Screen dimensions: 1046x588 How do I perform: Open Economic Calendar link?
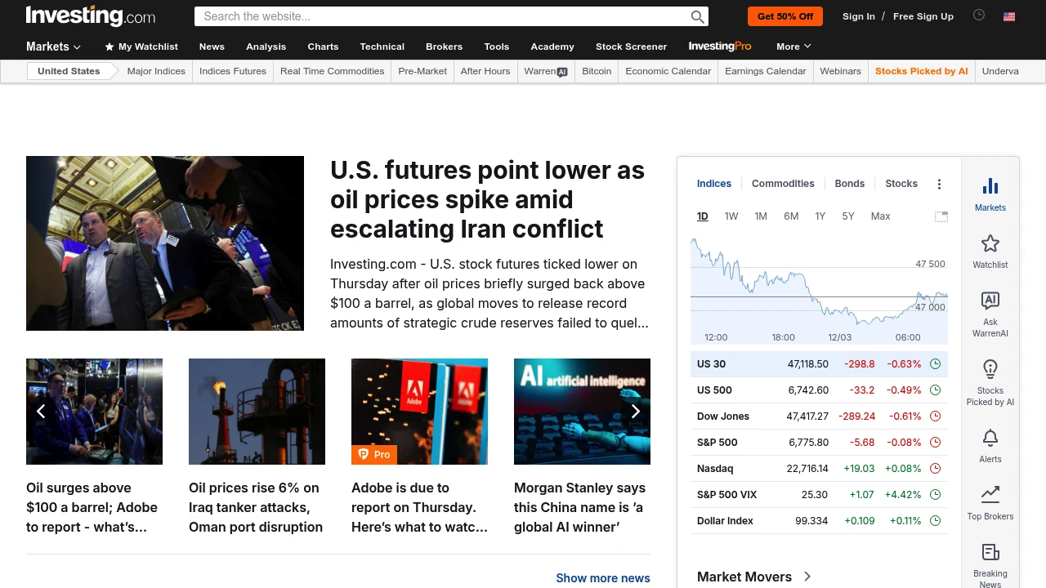point(668,71)
